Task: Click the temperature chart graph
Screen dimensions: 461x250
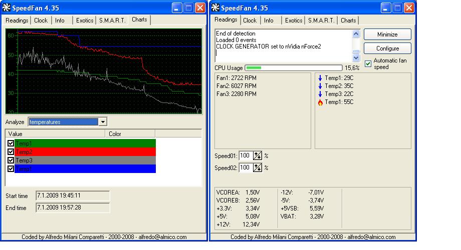Action: (104, 71)
